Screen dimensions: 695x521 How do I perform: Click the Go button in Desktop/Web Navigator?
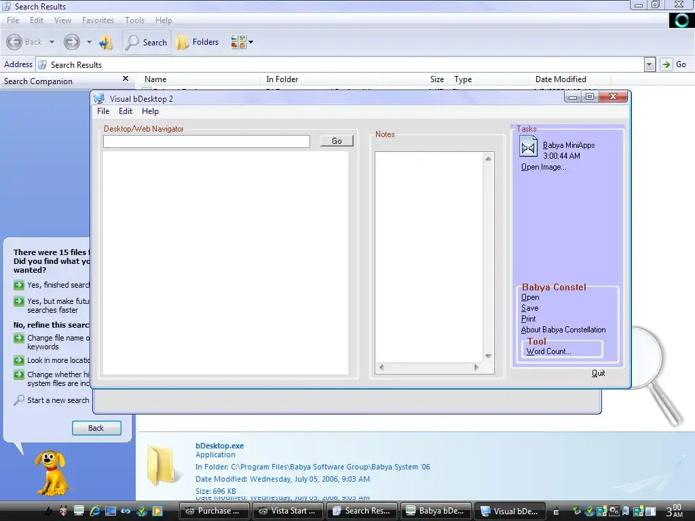337,141
